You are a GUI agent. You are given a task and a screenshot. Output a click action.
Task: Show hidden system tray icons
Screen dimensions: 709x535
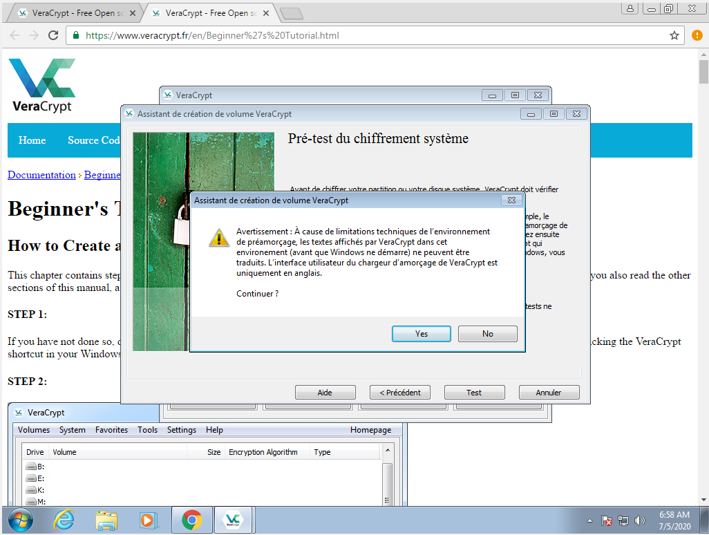[x=589, y=521]
